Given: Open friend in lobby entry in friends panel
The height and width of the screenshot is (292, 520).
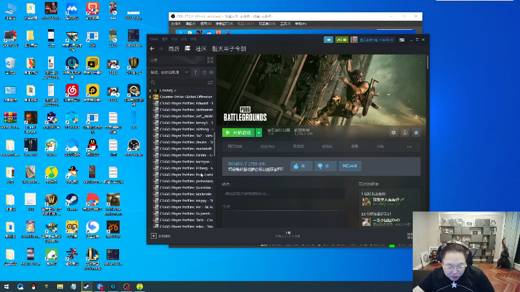Looking at the screenshot, I should [x=388, y=202].
